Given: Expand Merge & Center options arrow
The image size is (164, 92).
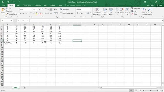Looking at the screenshot, I should (74, 13).
